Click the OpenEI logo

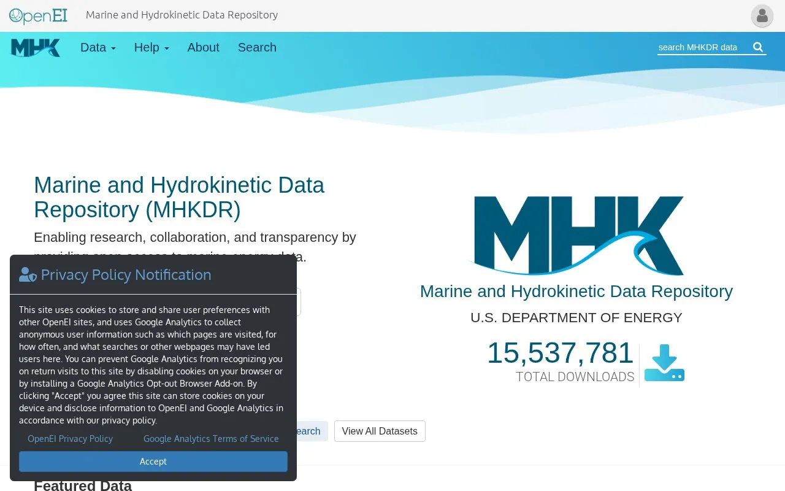(38, 15)
